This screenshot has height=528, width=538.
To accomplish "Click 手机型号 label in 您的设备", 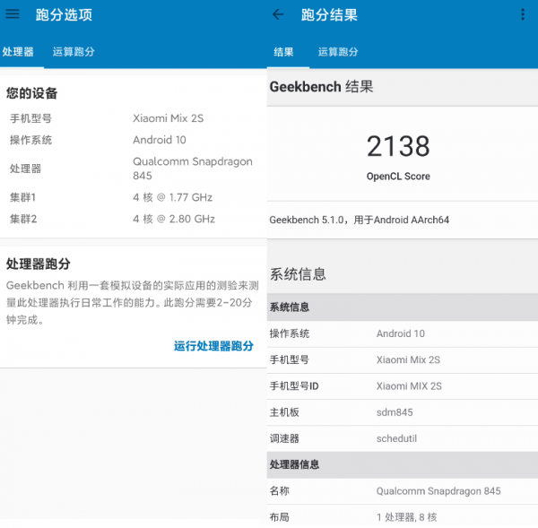I will click(30, 118).
